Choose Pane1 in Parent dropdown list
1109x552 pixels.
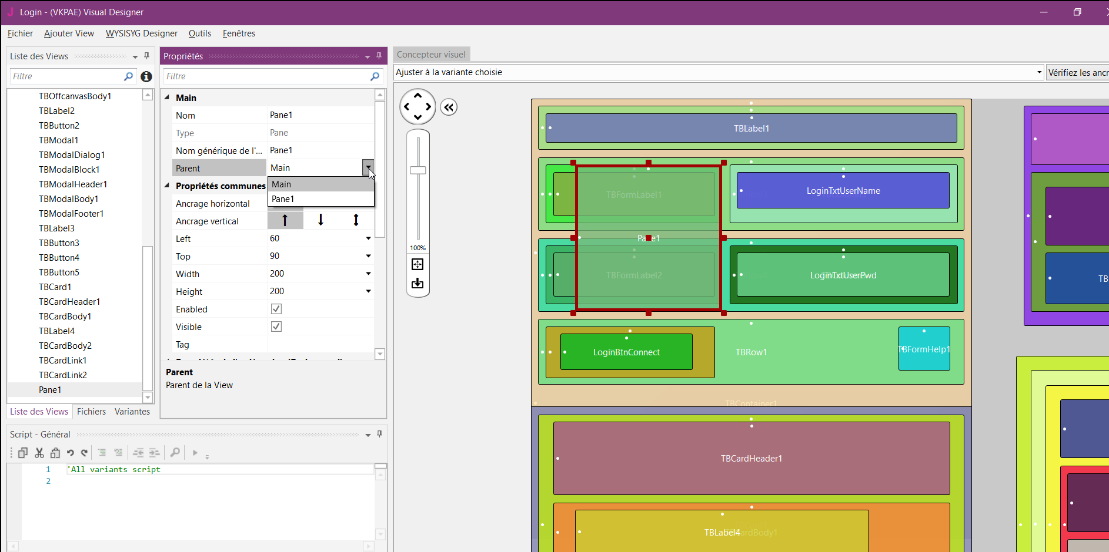pos(321,199)
